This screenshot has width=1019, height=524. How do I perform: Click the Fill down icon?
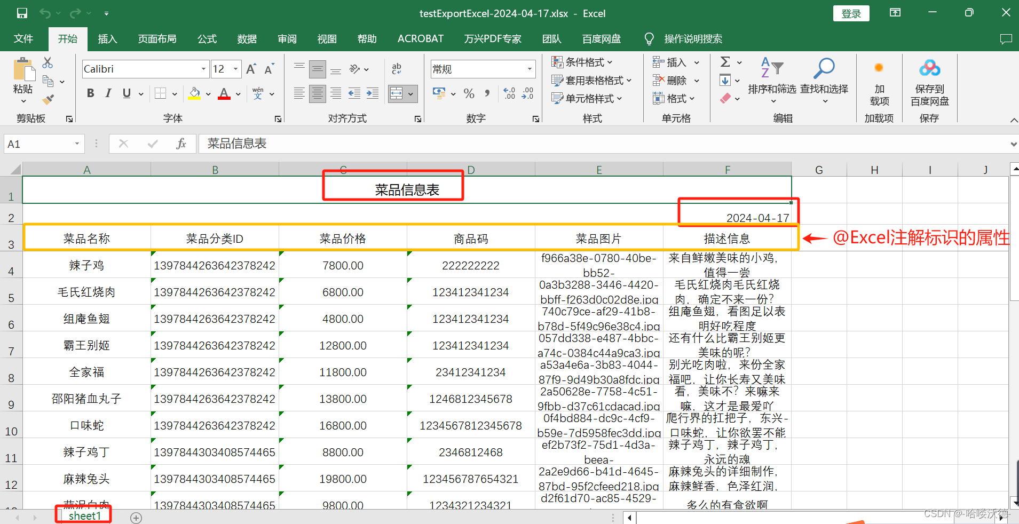[x=725, y=81]
